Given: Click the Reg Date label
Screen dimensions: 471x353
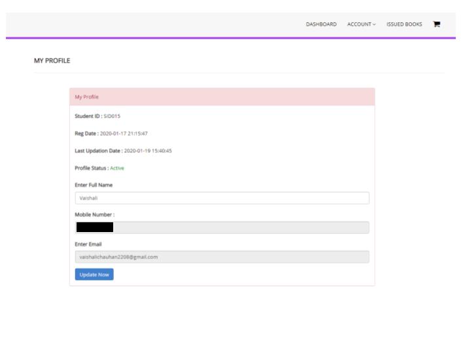Looking at the screenshot, I should coord(86,133).
